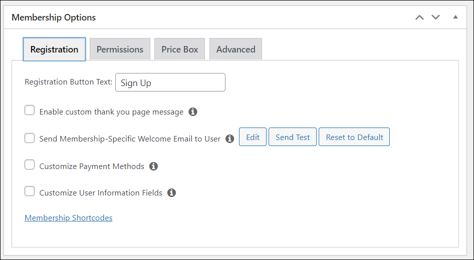Tick the Customize Payment Methods checkbox
This screenshot has width=474, height=260.
click(x=30, y=165)
